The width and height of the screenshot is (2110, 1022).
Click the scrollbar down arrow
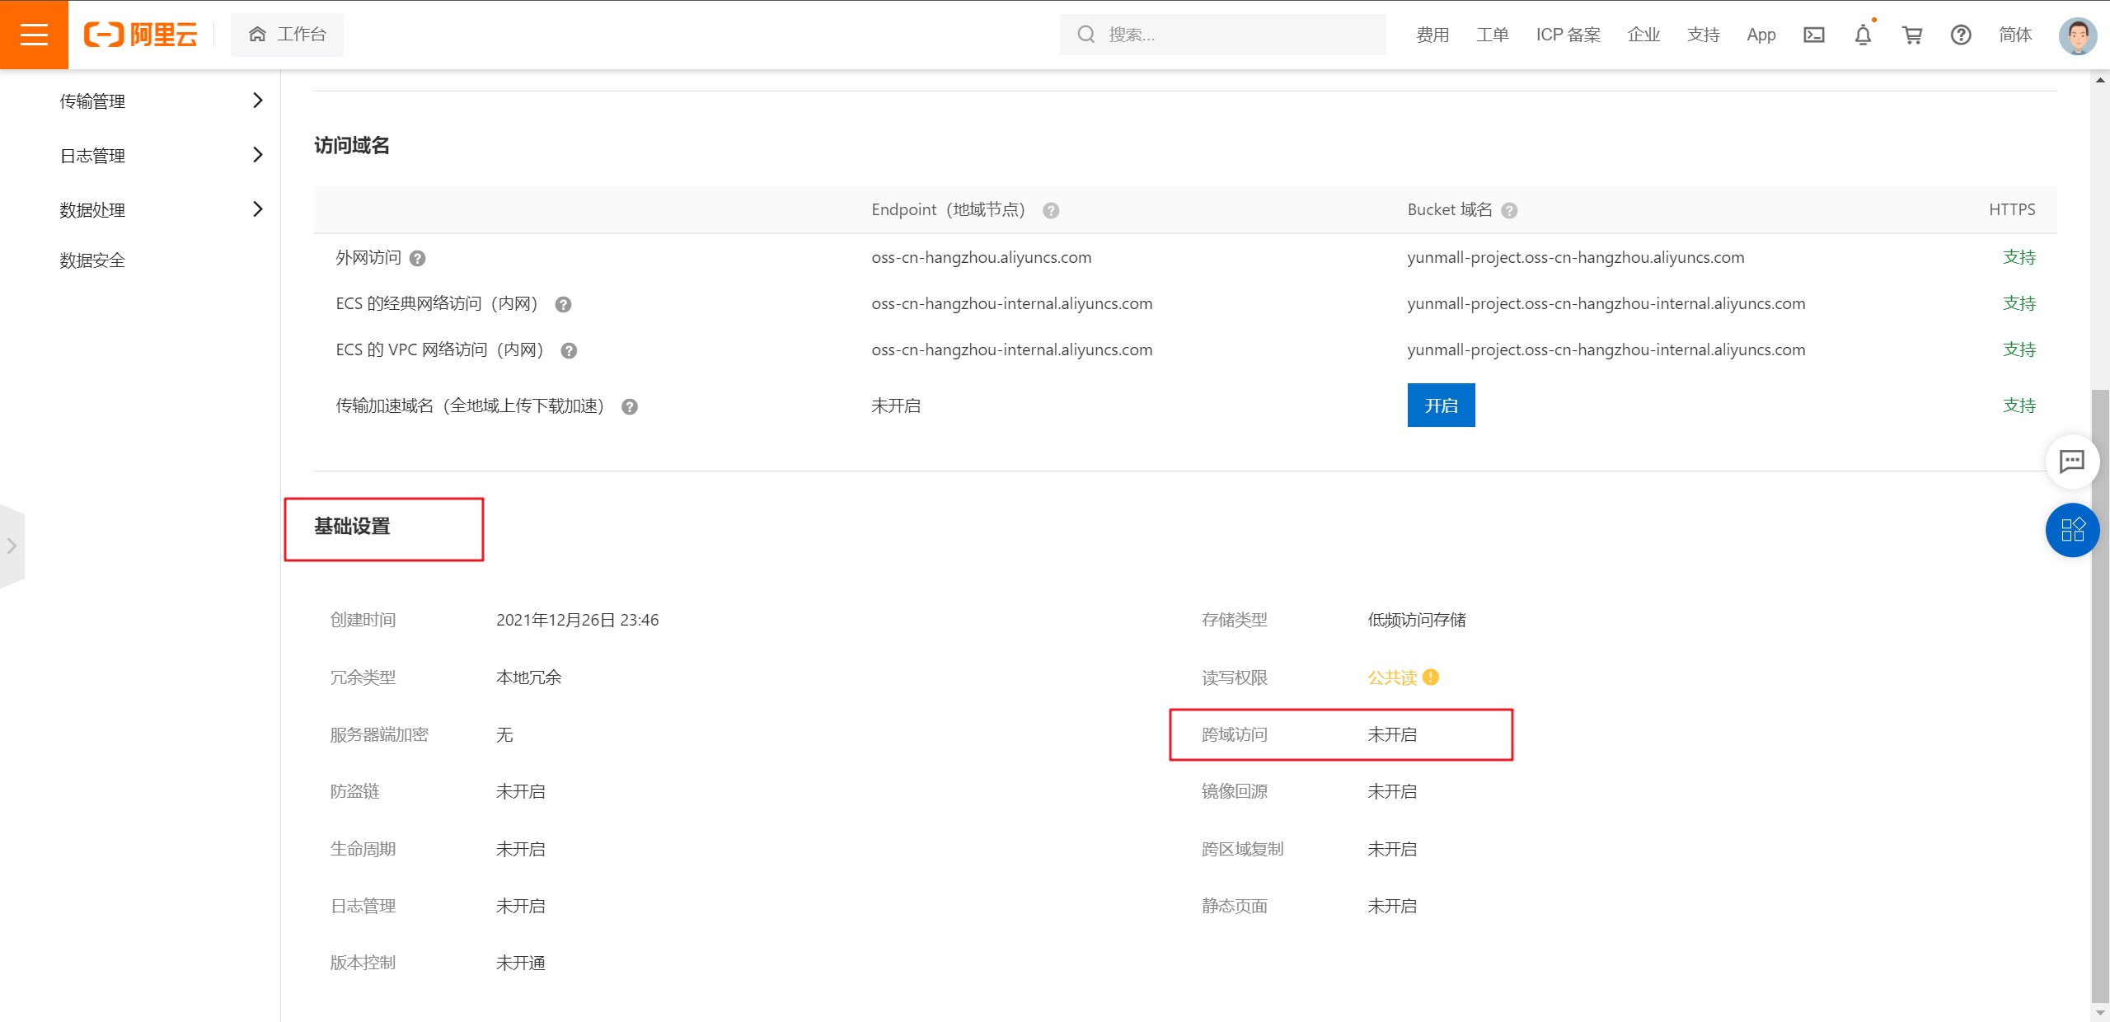click(2100, 1014)
